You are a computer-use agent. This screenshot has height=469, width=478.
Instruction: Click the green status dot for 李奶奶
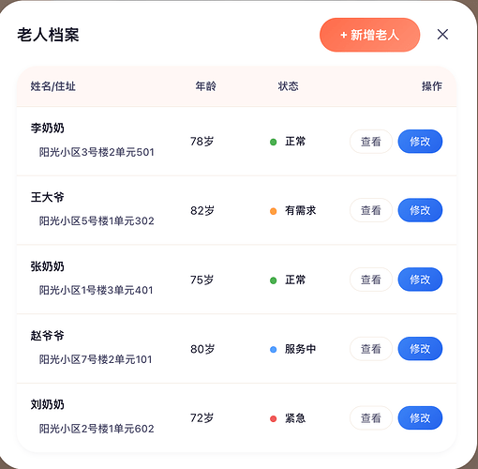273,142
